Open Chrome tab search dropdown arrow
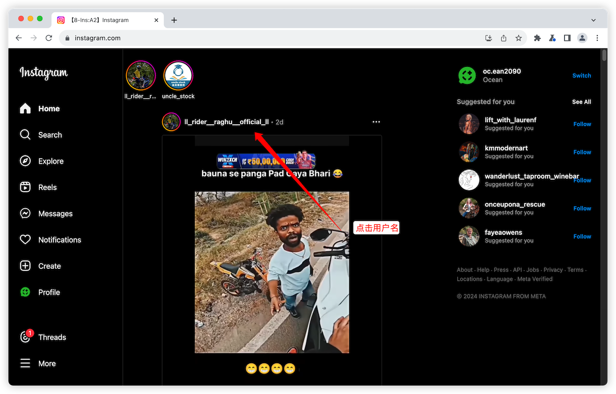Image resolution: width=616 pixels, height=394 pixels. tap(593, 20)
